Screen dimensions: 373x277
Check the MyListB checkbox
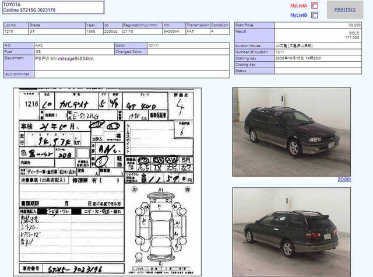(315, 15)
